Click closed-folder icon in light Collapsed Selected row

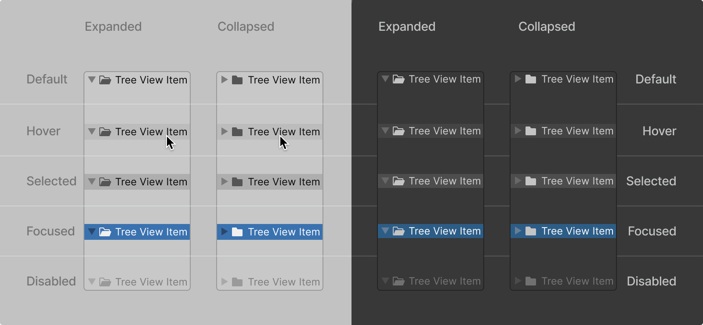(237, 182)
